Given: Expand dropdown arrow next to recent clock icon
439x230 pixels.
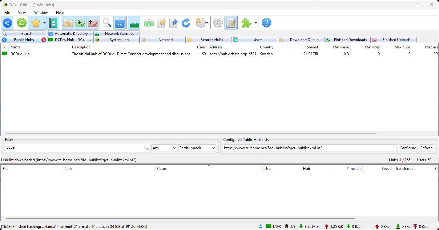Looking at the screenshot, I should (x=207, y=23).
